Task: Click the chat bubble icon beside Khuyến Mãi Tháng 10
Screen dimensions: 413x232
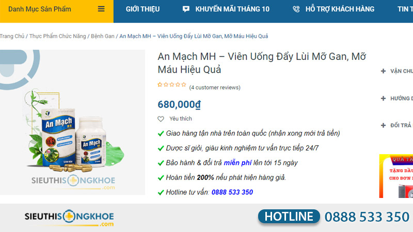Action: coord(186,9)
